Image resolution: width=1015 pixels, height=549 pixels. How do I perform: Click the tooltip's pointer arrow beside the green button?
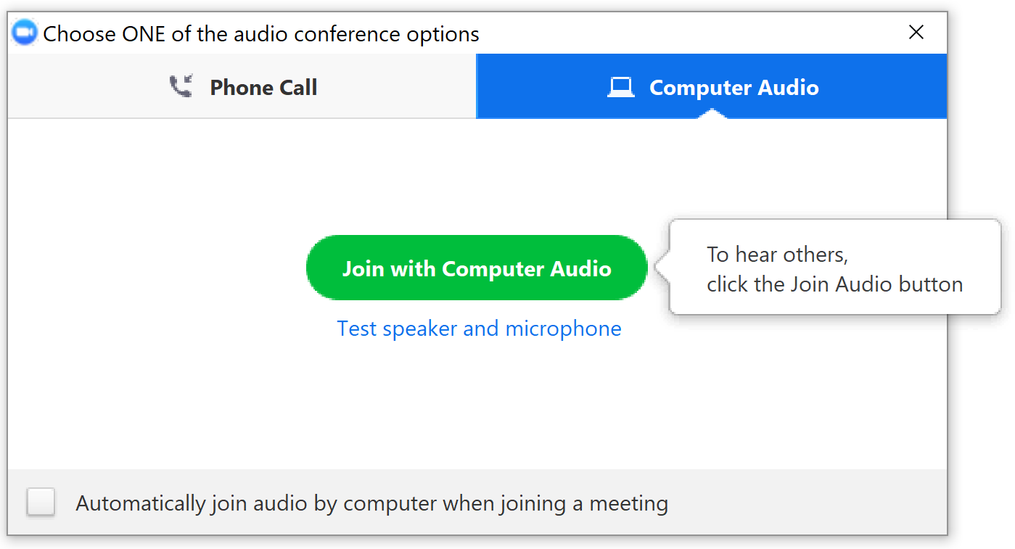[661, 267]
